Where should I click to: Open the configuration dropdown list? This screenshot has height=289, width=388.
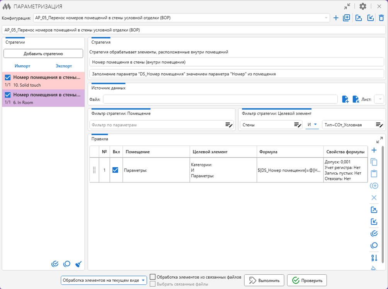click(327, 18)
